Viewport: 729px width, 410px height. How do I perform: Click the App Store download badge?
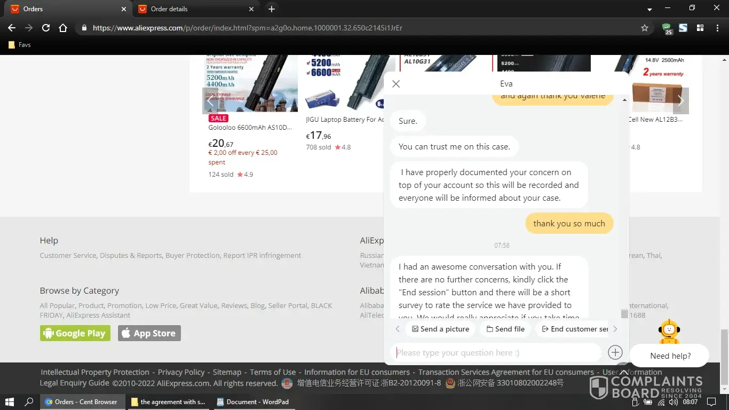click(149, 333)
